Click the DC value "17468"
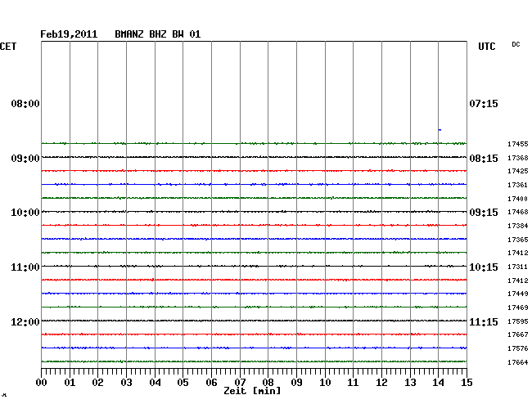532x404 pixels. point(518,212)
